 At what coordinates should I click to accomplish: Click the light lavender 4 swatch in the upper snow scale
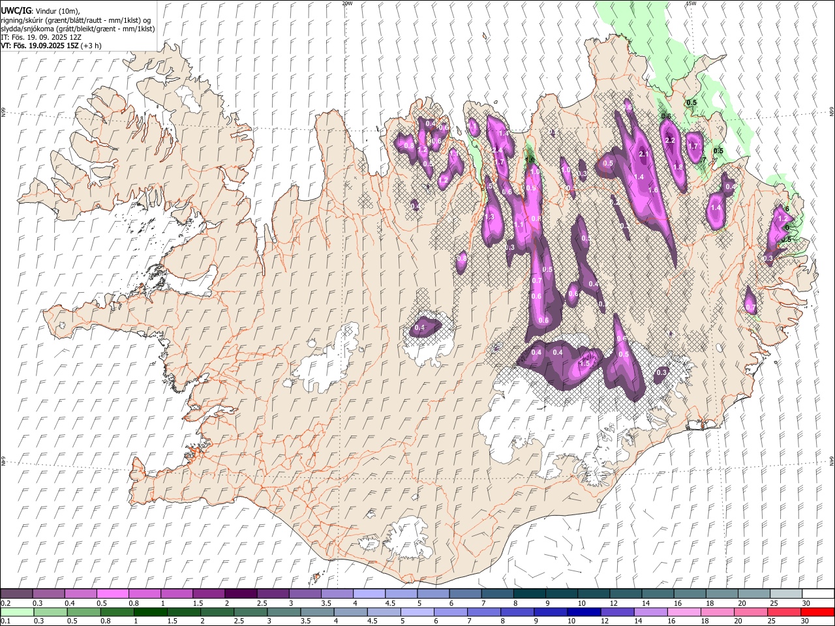pos(369,593)
